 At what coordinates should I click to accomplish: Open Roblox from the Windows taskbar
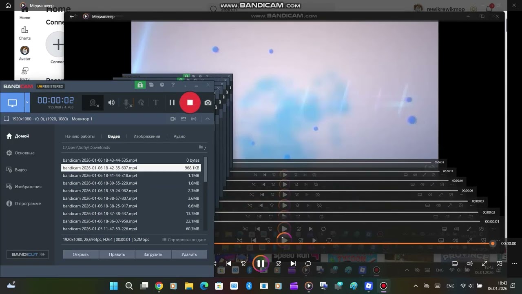click(368, 286)
